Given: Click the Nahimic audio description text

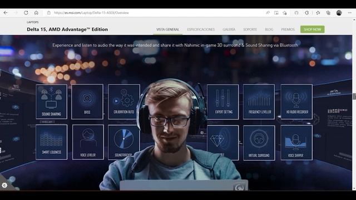Looking at the screenshot, I should (x=175, y=45).
